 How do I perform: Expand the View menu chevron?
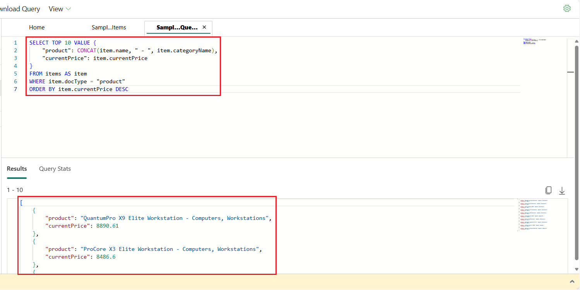tap(67, 9)
